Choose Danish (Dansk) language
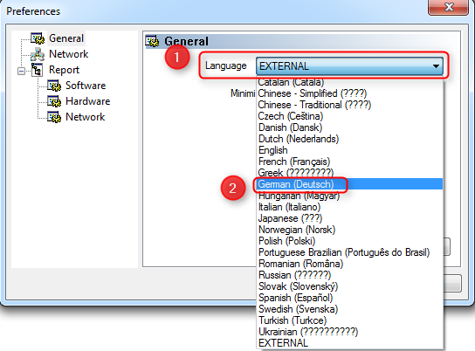Viewport: 475px width, 351px height. click(x=349, y=127)
